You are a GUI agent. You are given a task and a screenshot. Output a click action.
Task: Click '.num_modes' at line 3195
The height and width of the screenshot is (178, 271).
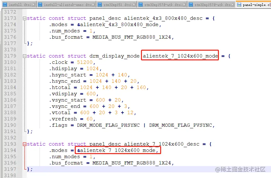(x=64, y=157)
